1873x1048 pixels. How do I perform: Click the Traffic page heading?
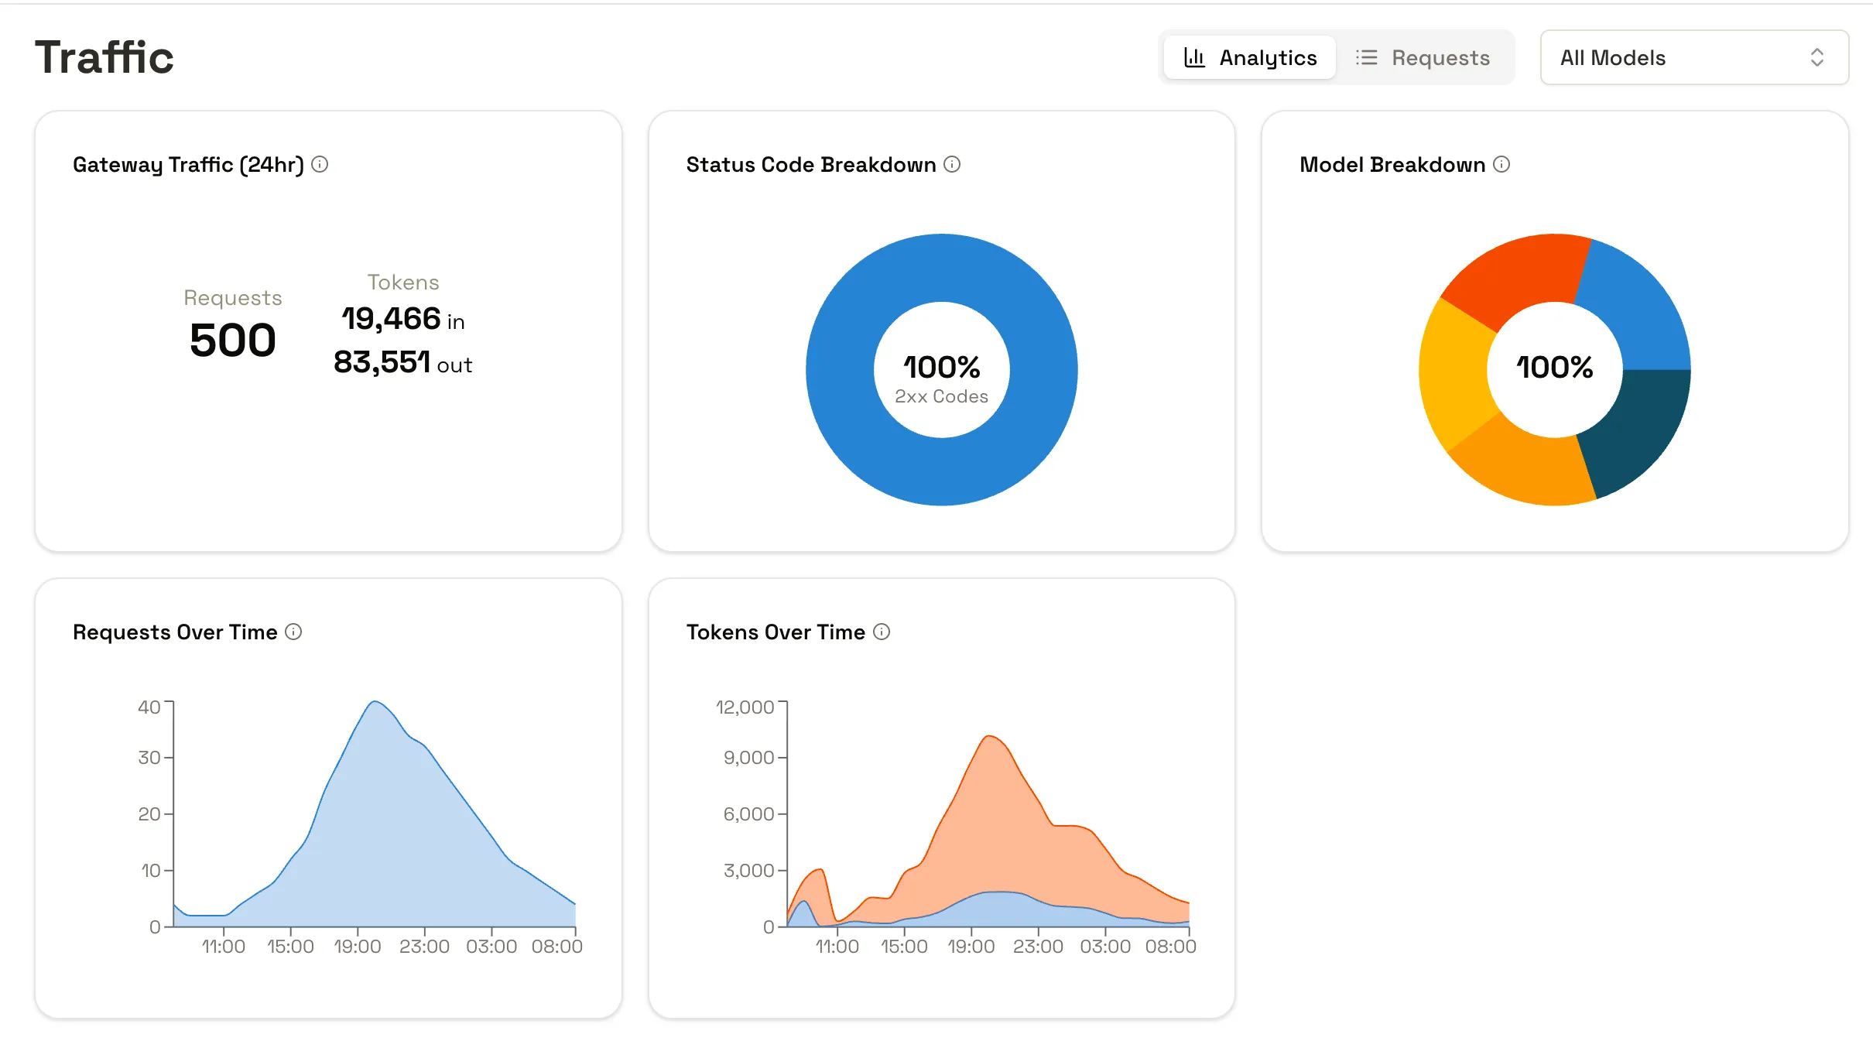pyautogui.click(x=104, y=55)
